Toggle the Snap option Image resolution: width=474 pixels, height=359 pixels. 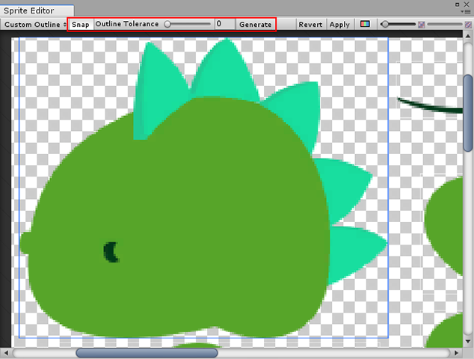(x=80, y=25)
